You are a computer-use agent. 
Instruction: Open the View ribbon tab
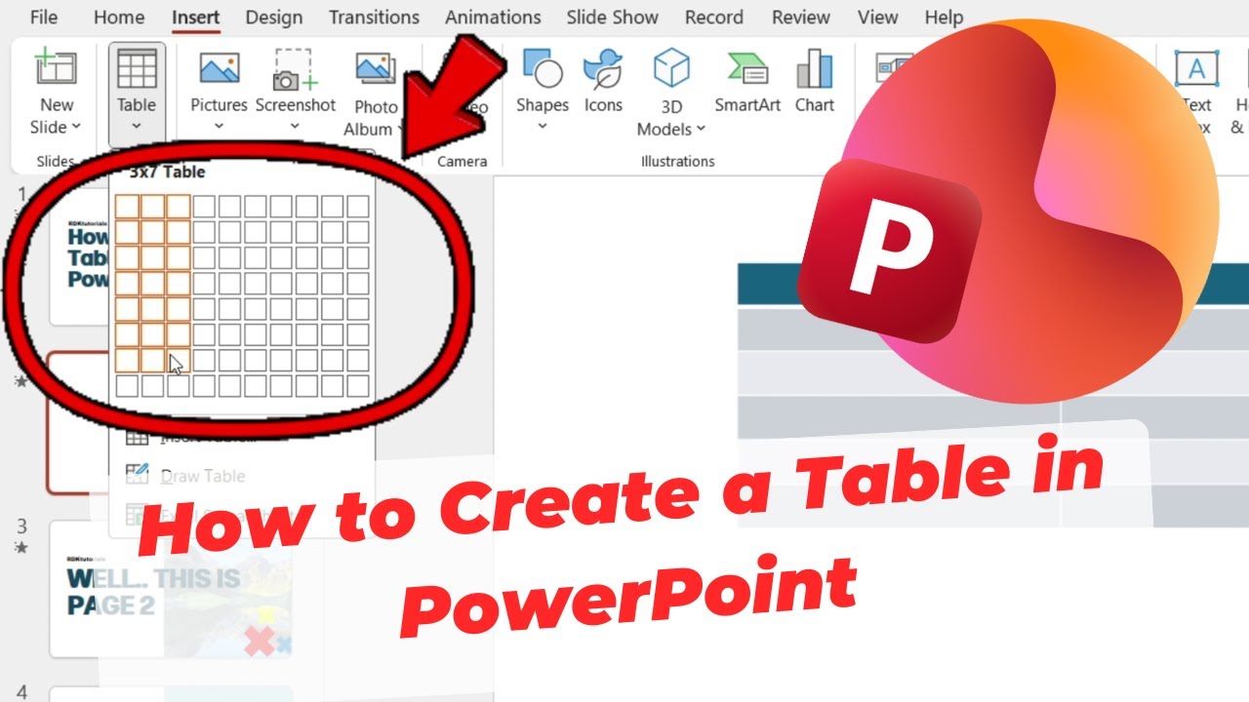point(877,18)
